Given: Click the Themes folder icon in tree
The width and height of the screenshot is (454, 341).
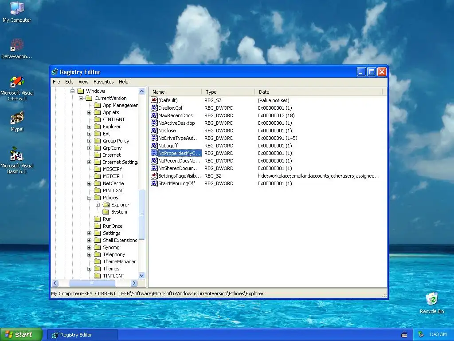Looking at the screenshot, I should (98, 269).
